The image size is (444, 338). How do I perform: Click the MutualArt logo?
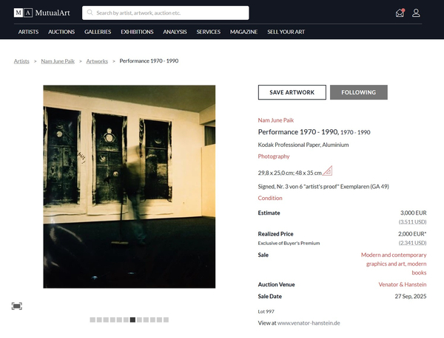click(x=41, y=13)
